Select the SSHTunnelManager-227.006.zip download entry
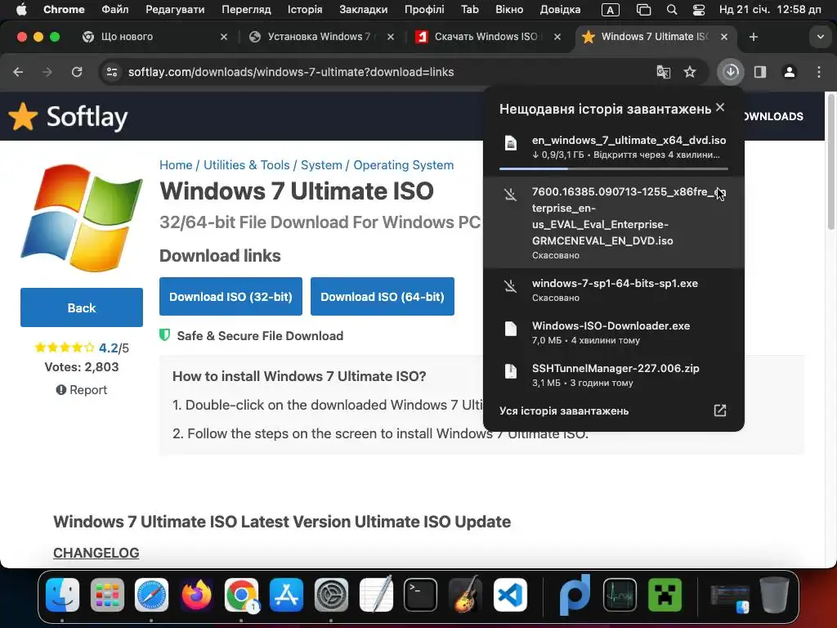 point(613,375)
